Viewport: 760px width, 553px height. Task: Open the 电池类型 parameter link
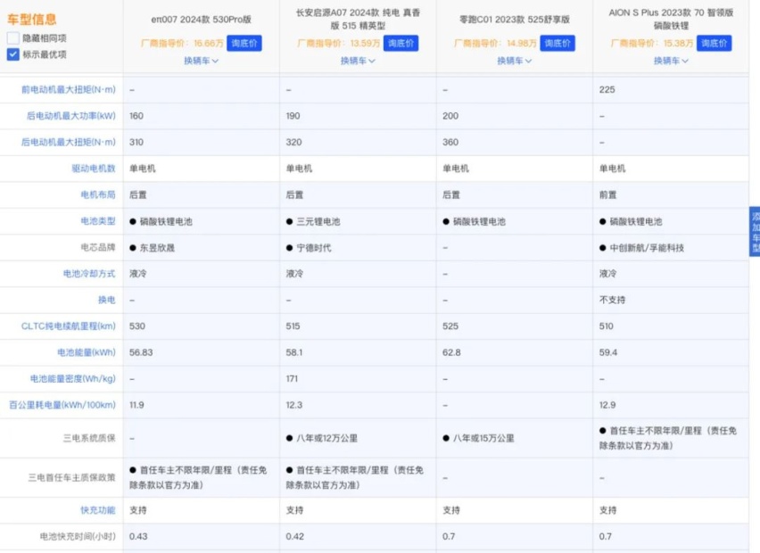tap(98, 221)
